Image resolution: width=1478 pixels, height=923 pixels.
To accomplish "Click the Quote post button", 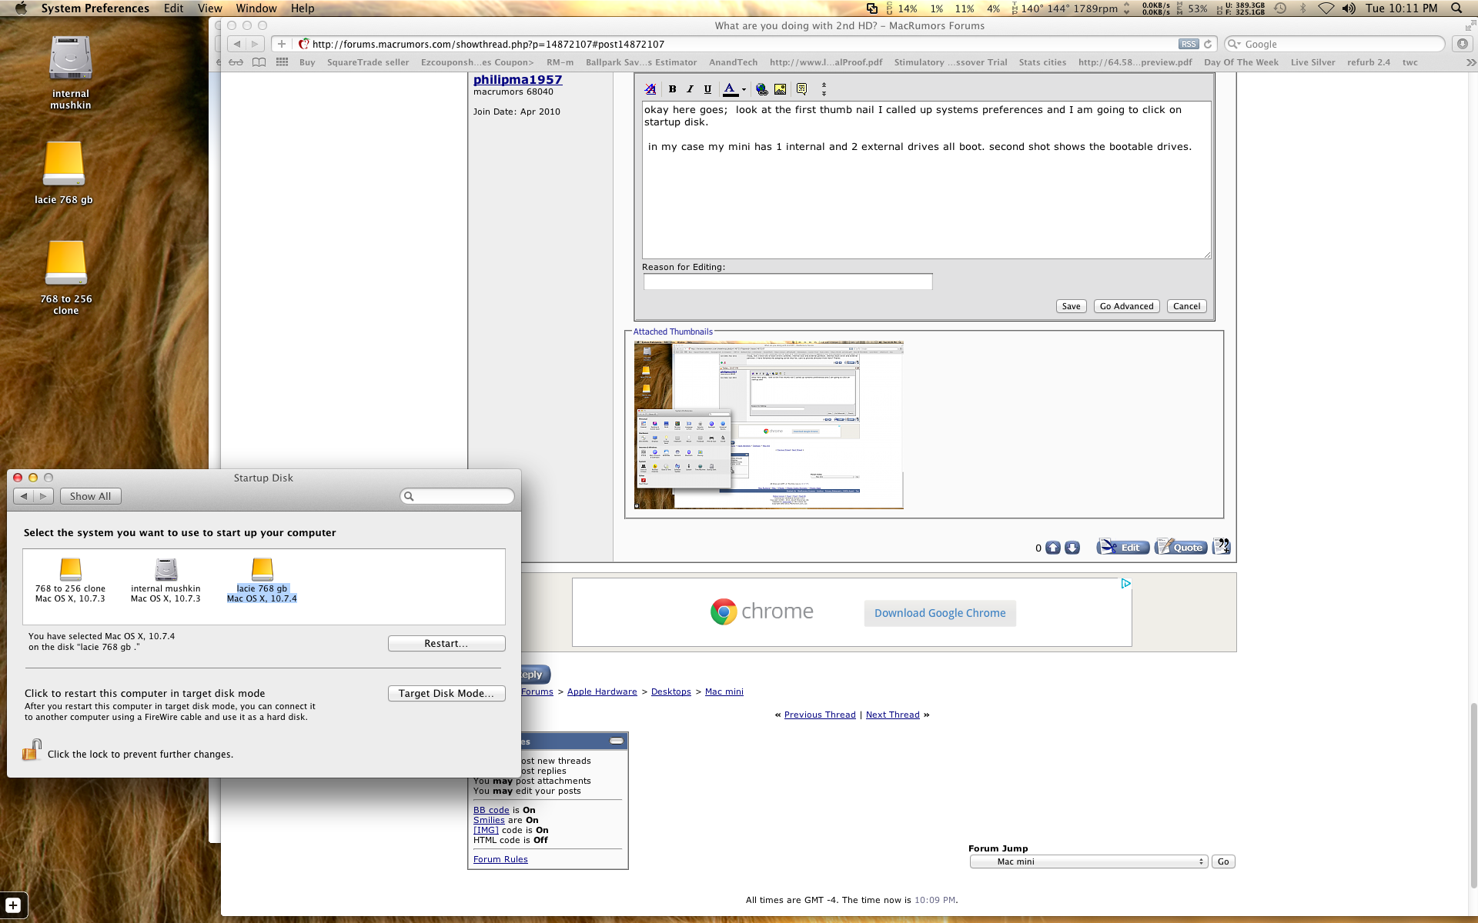I will click(x=1181, y=547).
